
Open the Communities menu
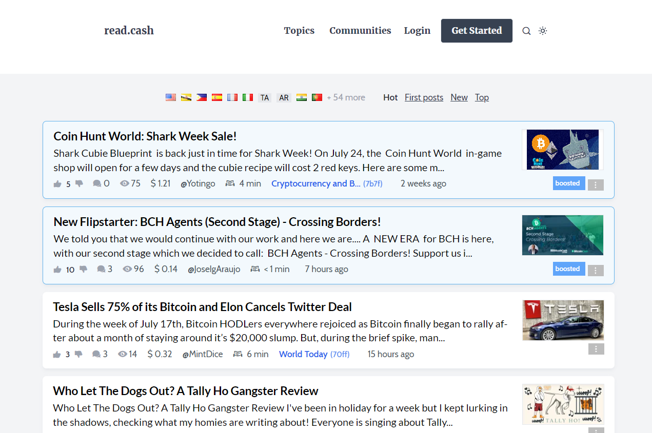click(360, 31)
